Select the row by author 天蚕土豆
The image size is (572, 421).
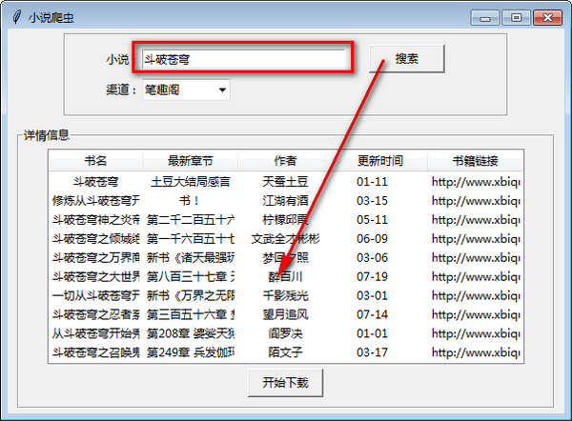285,181
